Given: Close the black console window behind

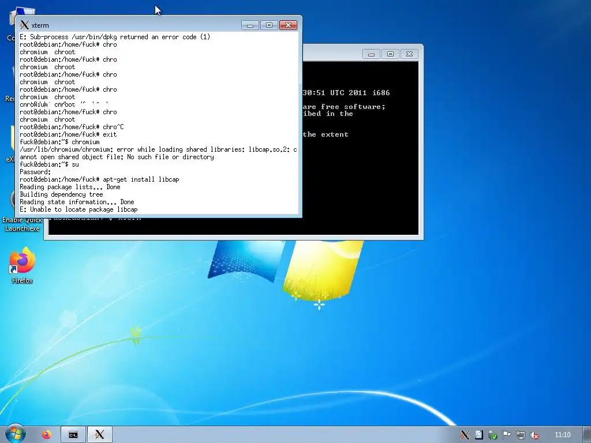Looking at the screenshot, I should pos(409,54).
